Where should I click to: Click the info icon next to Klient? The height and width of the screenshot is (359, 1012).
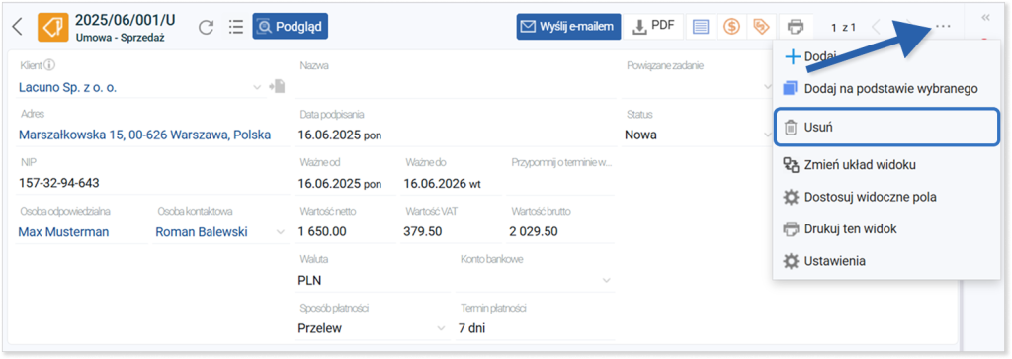pyautogui.click(x=49, y=65)
